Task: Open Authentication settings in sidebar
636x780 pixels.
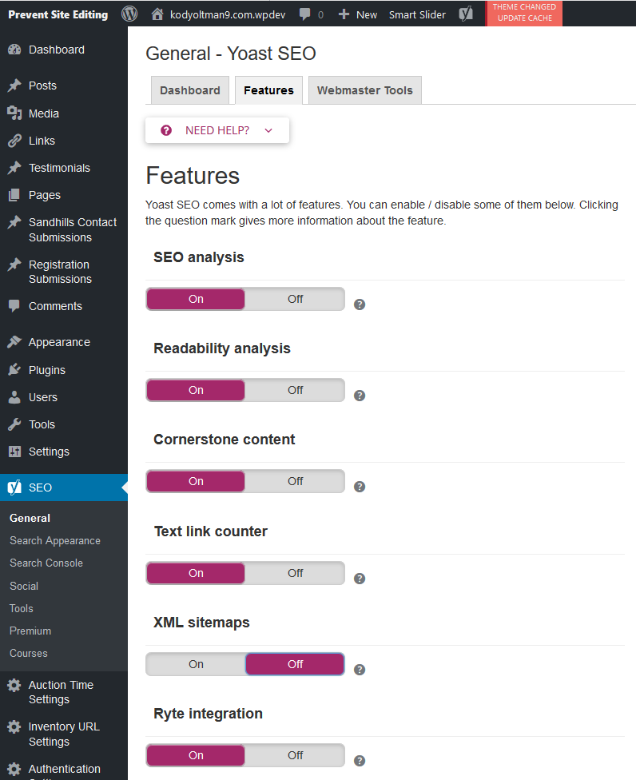Action: click(64, 769)
